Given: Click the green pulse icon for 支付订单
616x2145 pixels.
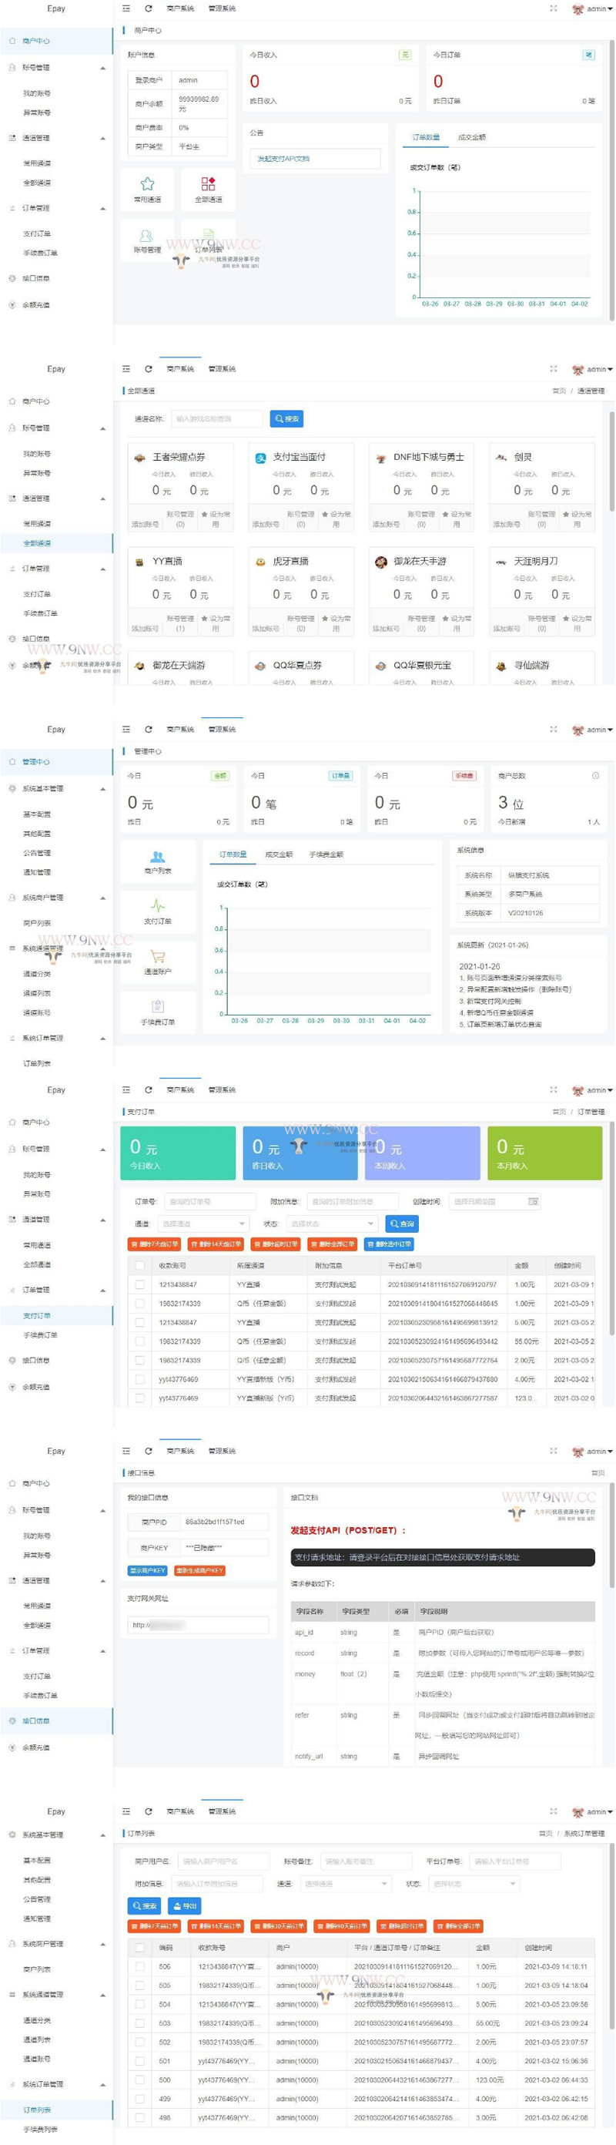Looking at the screenshot, I should [x=157, y=906].
